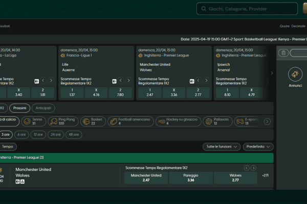Click the search field Giochi, Categorie, Provider
307x204 pixels.
click(247, 9)
